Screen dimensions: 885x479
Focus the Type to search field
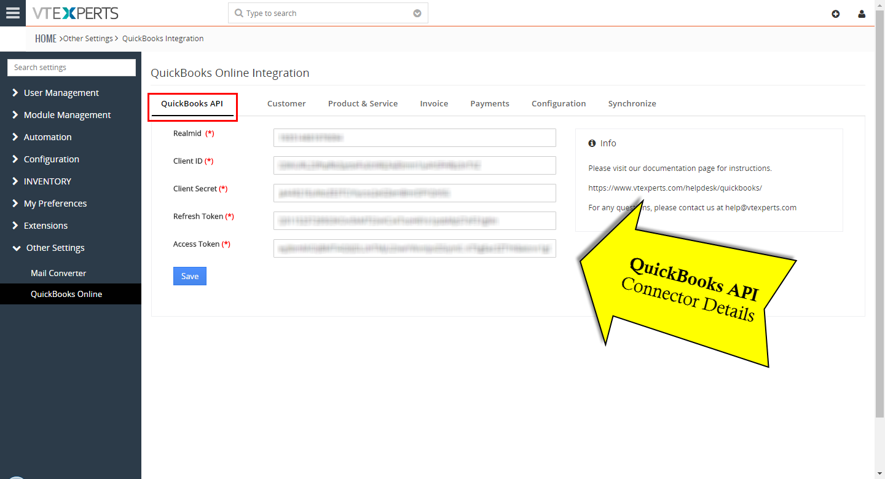(x=328, y=13)
